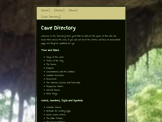Open the [Cave Directory] nav link

(51, 17)
